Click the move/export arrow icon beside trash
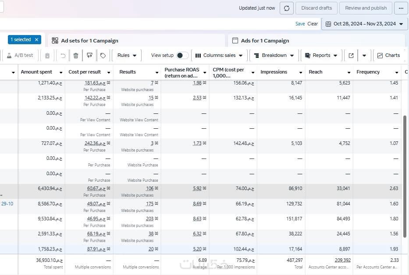The width and height of the screenshot is (409, 275). tap(89, 56)
